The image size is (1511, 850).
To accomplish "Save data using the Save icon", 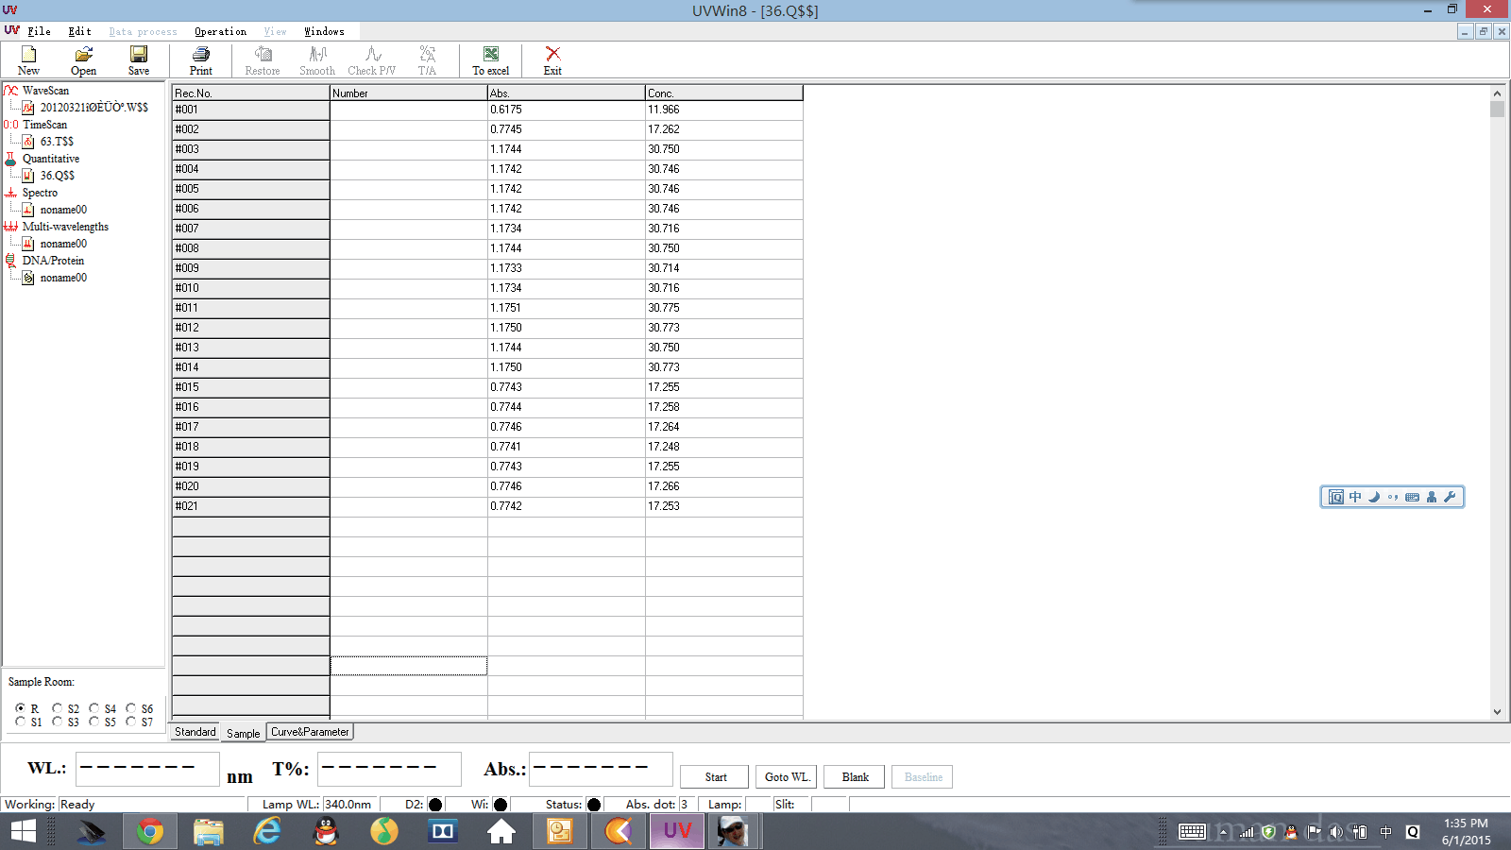I will [x=139, y=60].
